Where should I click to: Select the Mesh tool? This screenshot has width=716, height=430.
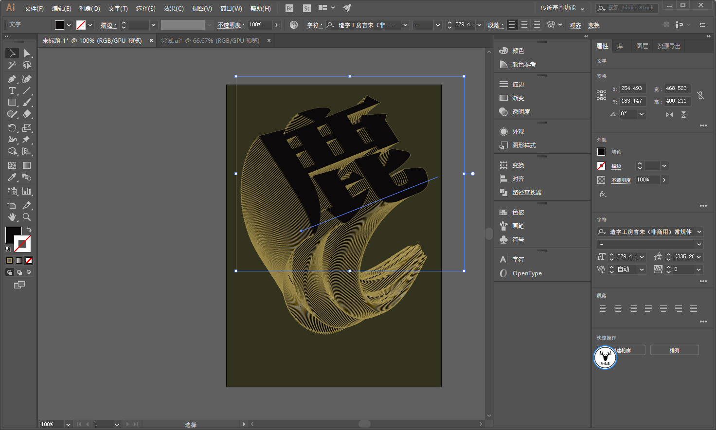pyautogui.click(x=12, y=165)
